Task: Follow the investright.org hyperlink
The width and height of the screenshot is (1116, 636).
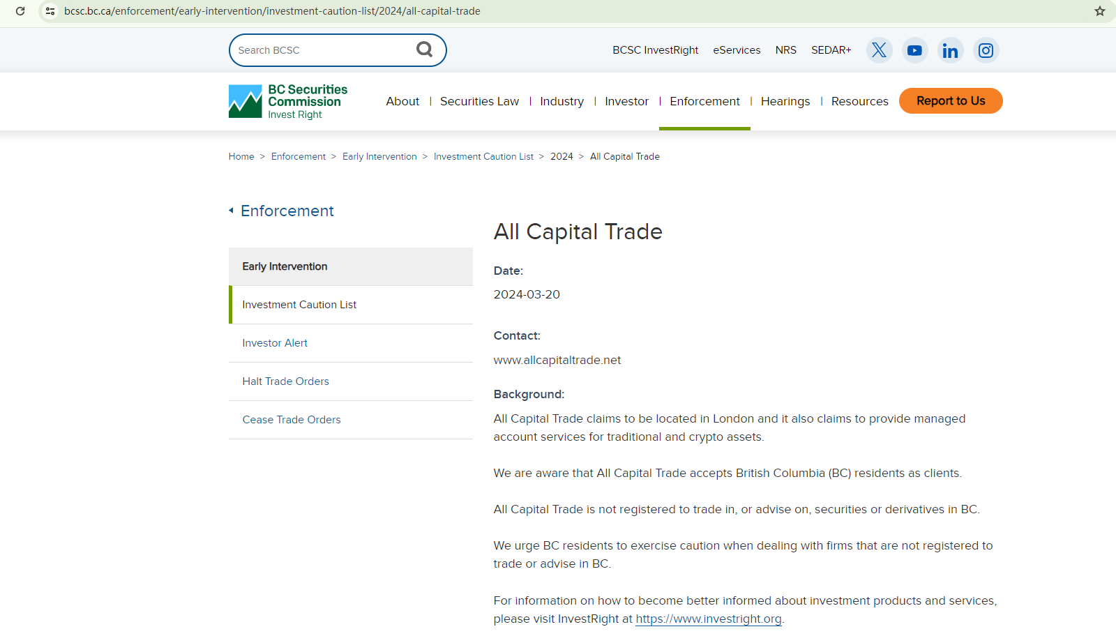Action: [708, 619]
